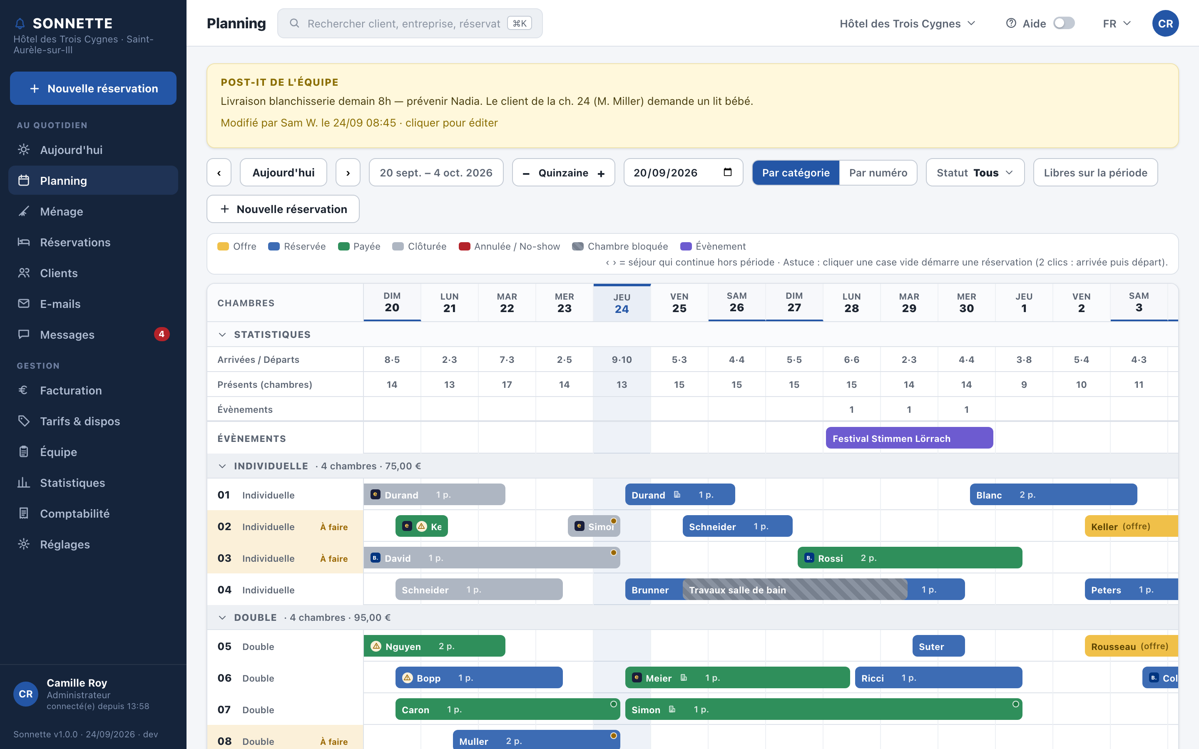Viewport: 1199px width, 749px height.
Task: Go to the previous period with left arrow
Action: click(219, 172)
